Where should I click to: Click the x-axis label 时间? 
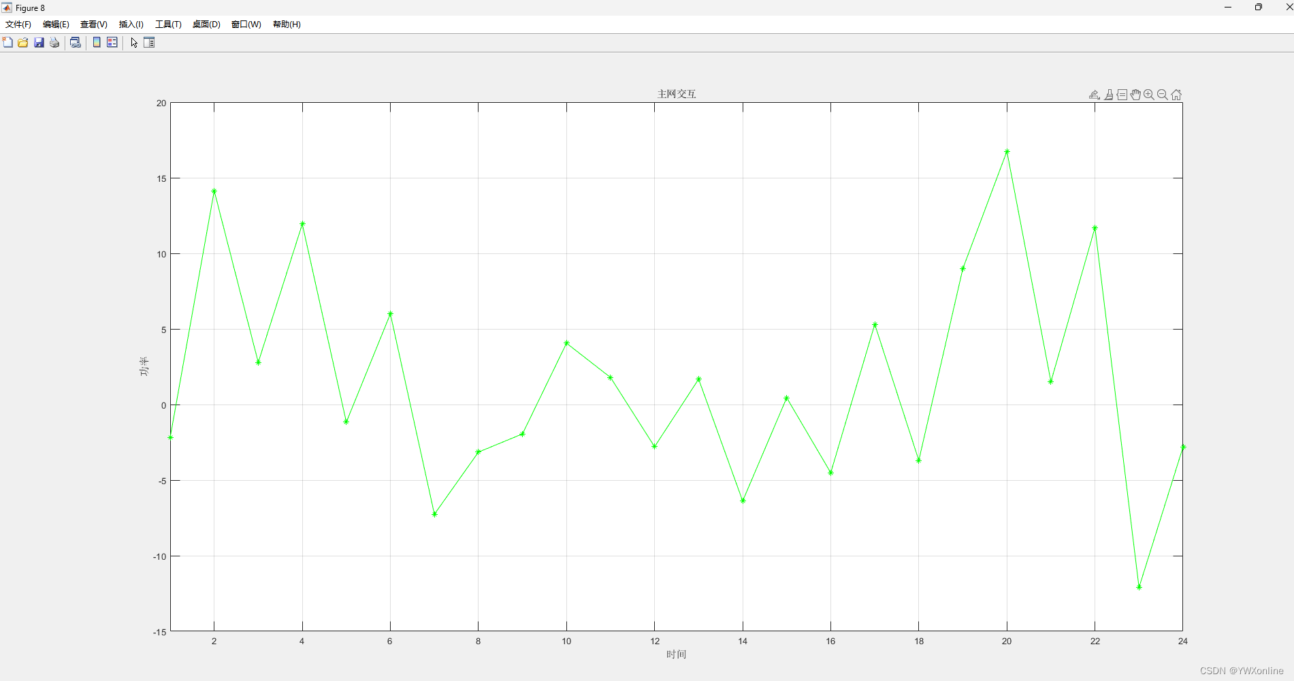(676, 654)
